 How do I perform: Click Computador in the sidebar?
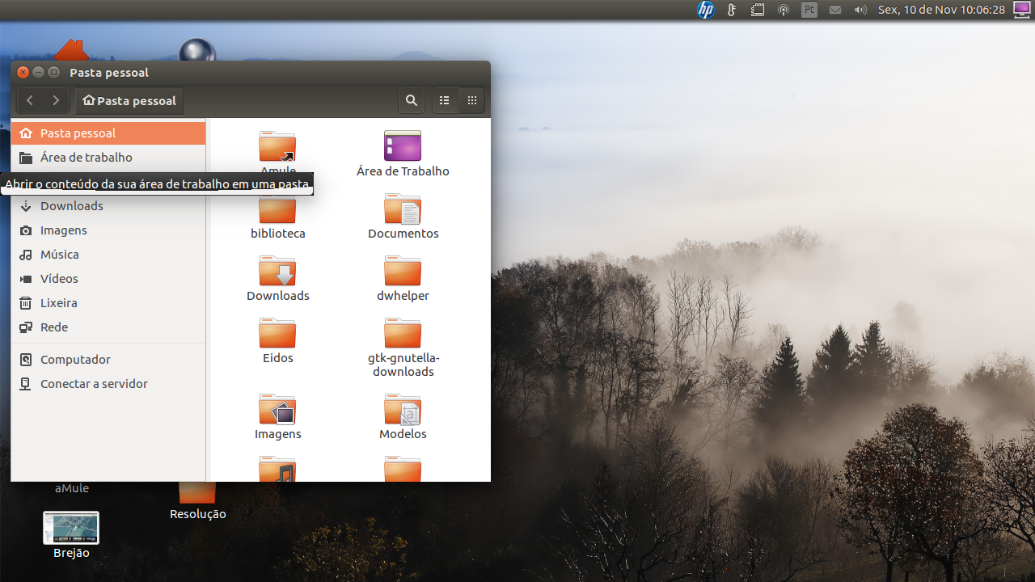tap(108, 360)
